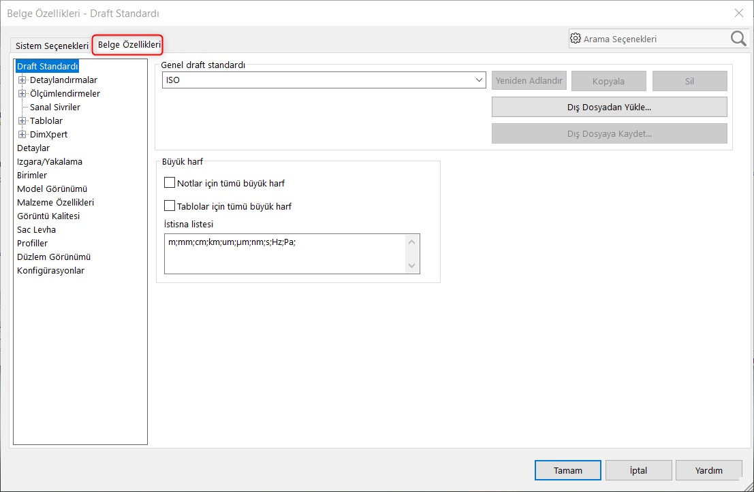The height and width of the screenshot is (492, 754).
Task: Select Draft Standardı in the tree
Action: point(47,66)
